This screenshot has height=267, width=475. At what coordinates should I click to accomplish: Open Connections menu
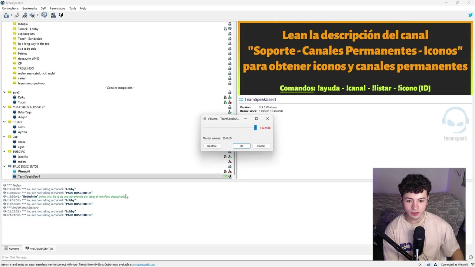pos(10,8)
